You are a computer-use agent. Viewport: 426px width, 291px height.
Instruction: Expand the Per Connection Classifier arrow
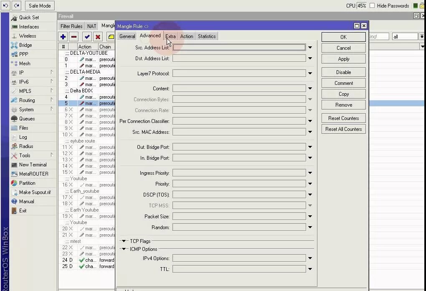tap(310, 121)
